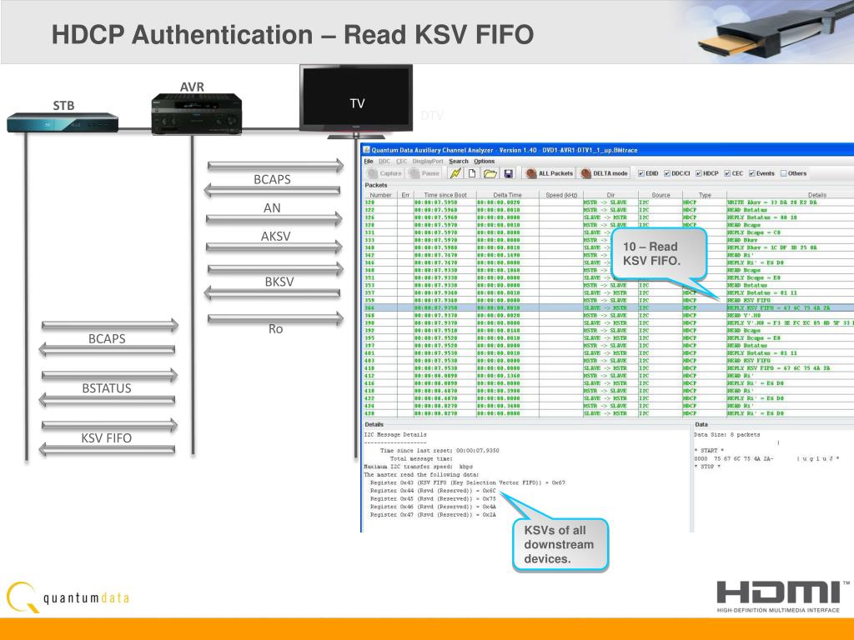Click 'Register 0x43 (KSV FIFO' detail line
This screenshot has height=640, width=854.
(467, 482)
